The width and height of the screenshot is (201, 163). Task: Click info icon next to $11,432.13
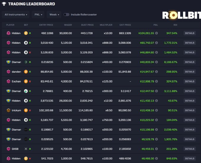157,101
